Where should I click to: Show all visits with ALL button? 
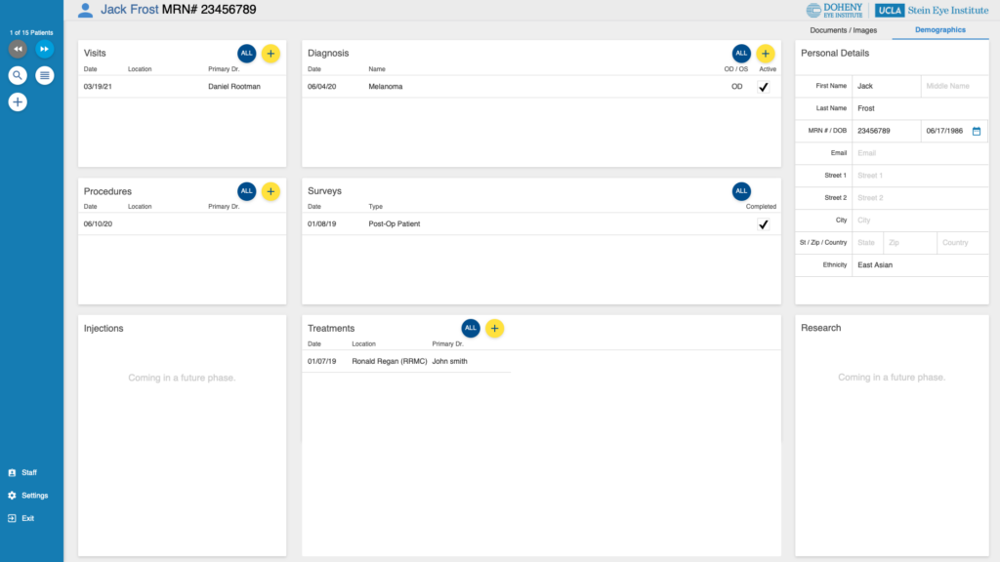(x=246, y=54)
